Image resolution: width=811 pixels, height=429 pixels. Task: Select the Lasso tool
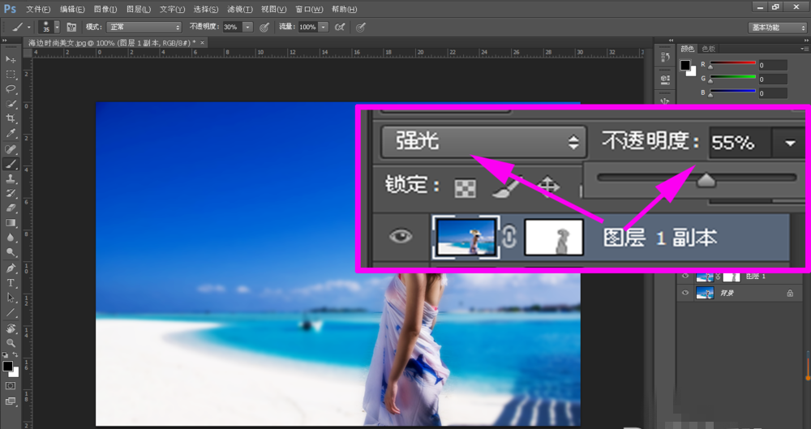pyautogui.click(x=11, y=88)
